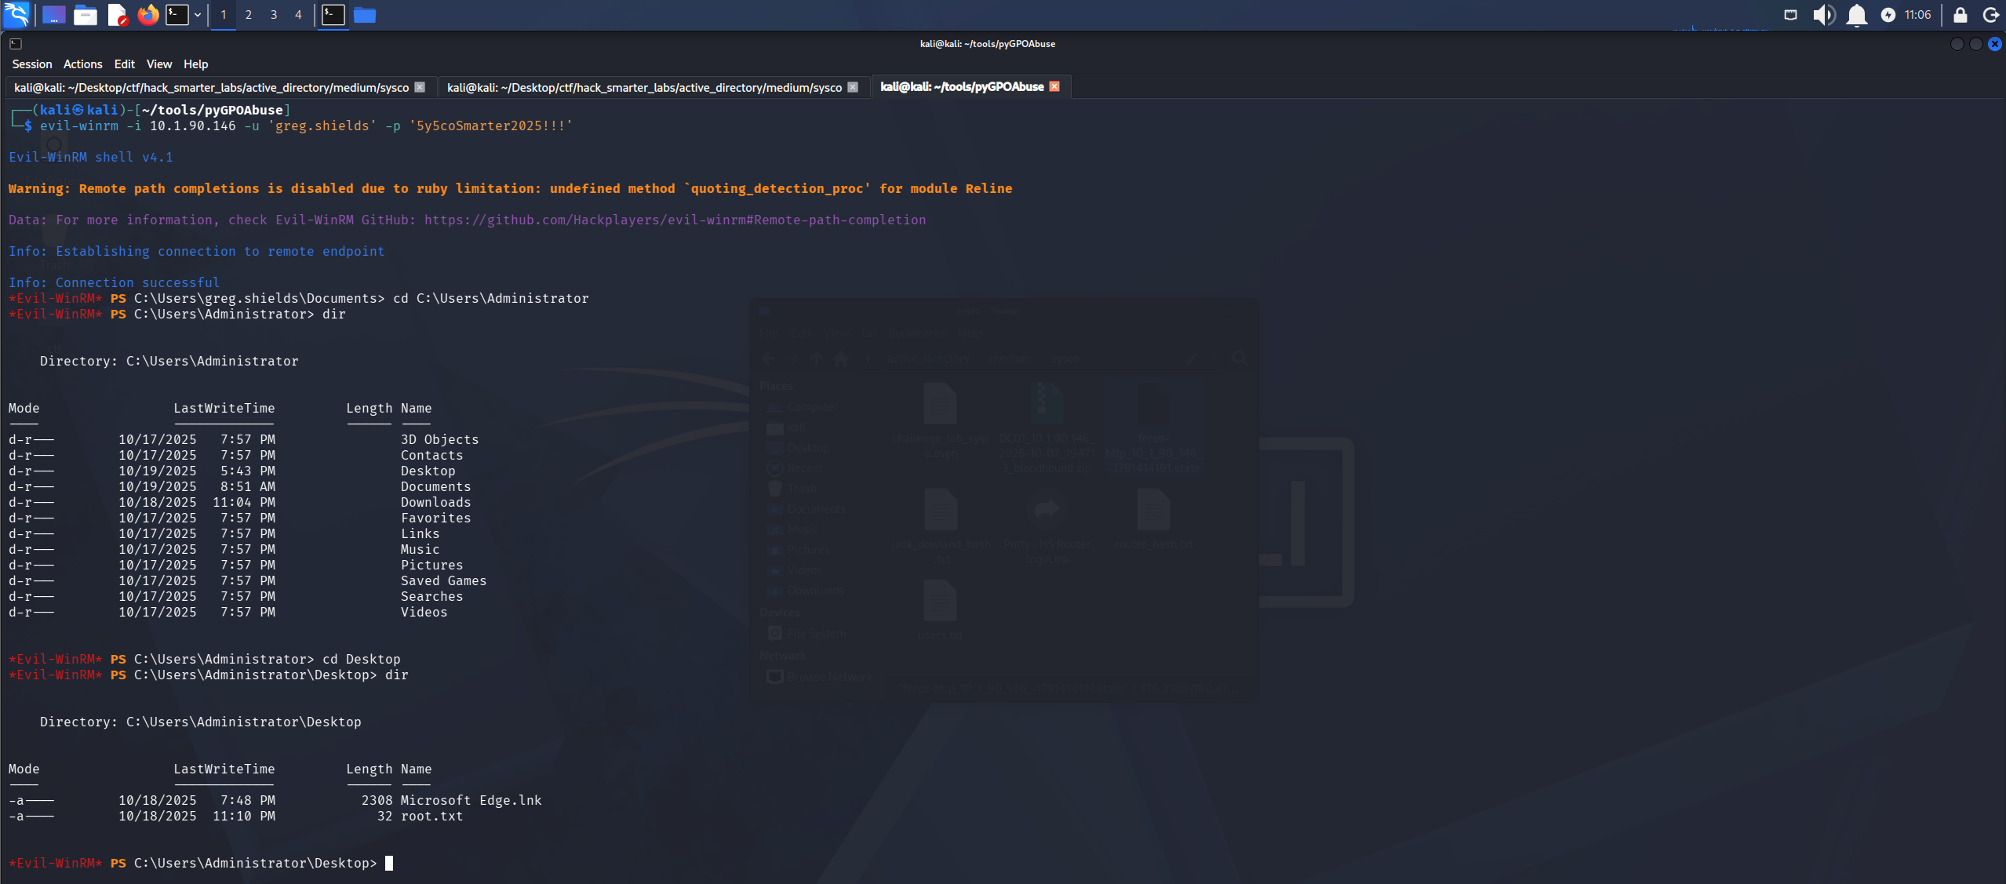This screenshot has height=884, width=2006.
Task: Close the first sysco terminal tab
Action: coord(420,87)
